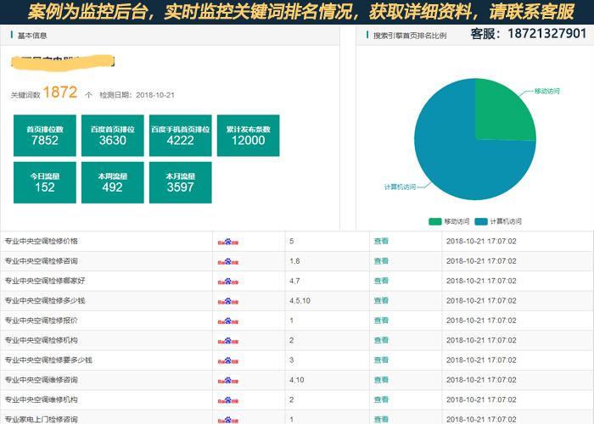Select keyword 专业中央空调维修咨询
594x424 pixels.
pyautogui.click(x=42, y=380)
